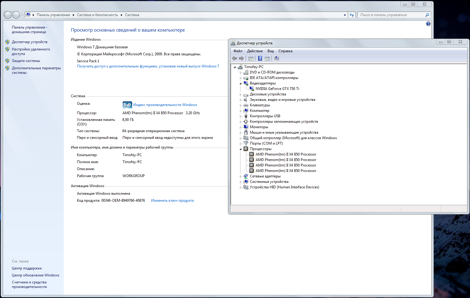Click the refresh button beside address bar

pyautogui.click(x=352, y=15)
